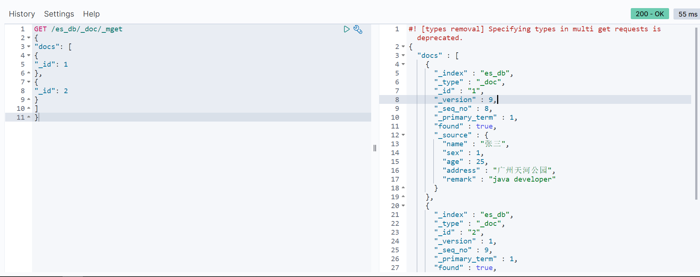The image size is (700, 277).
Task: Collapse response object at line 4
Action: [403, 64]
